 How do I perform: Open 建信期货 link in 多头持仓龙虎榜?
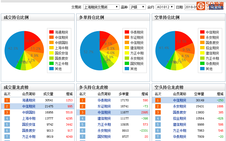click(104, 118)
